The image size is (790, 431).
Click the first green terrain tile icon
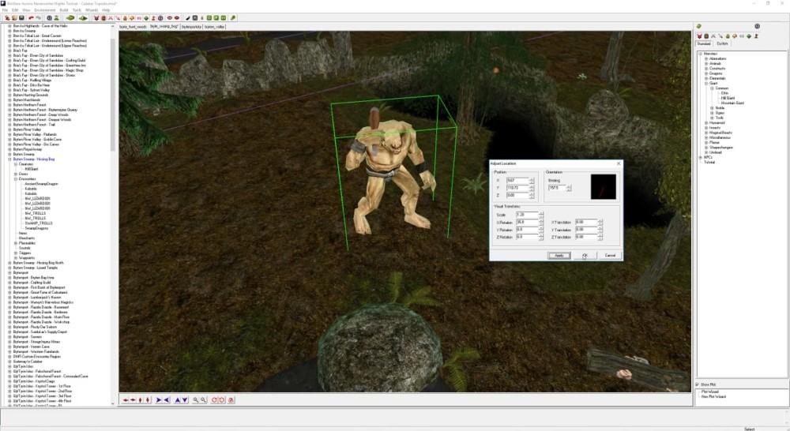click(70, 18)
